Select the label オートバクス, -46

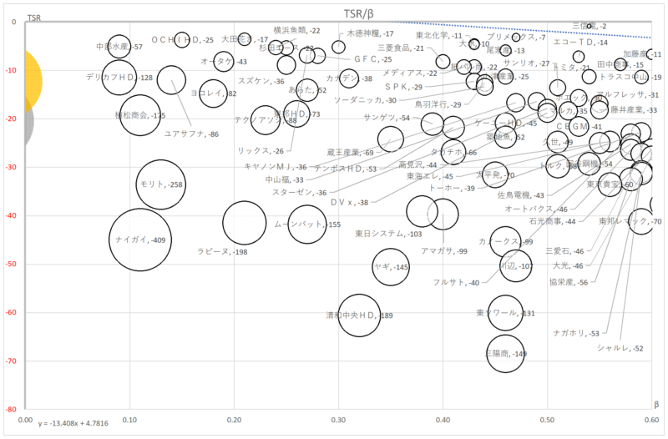pyautogui.click(x=536, y=209)
